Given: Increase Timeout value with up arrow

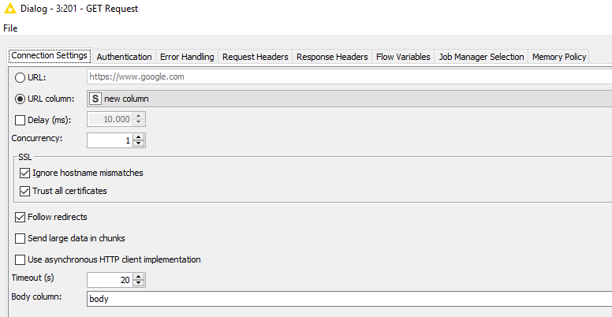Looking at the screenshot, I should [140, 276].
